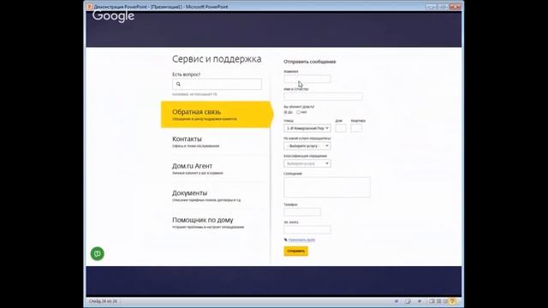Click the 'Имя и Отчество' input field
Screen dimensions: 548x308
[323, 97]
